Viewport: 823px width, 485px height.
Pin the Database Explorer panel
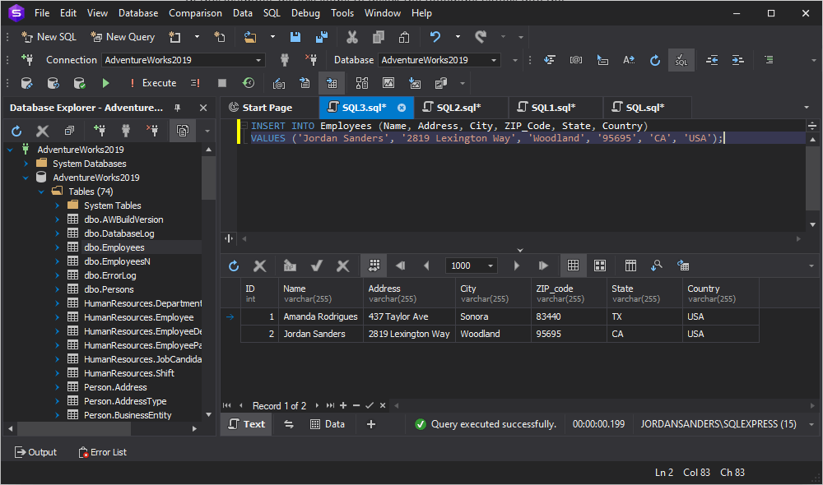pyautogui.click(x=175, y=107)
